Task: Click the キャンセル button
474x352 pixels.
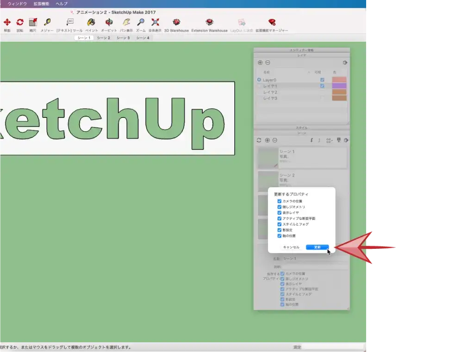Action: click(x=291, y=247)
